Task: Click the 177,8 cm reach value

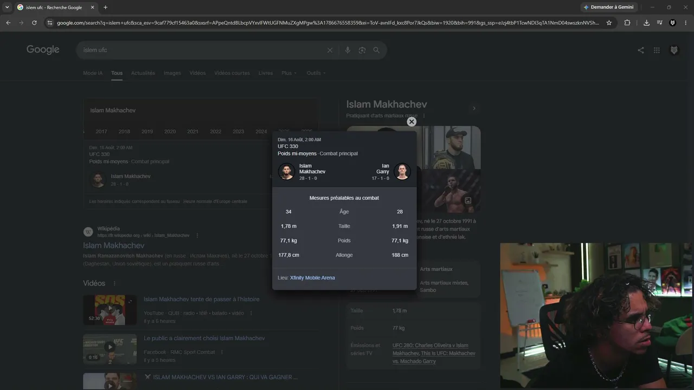Action: click(289, 255)
